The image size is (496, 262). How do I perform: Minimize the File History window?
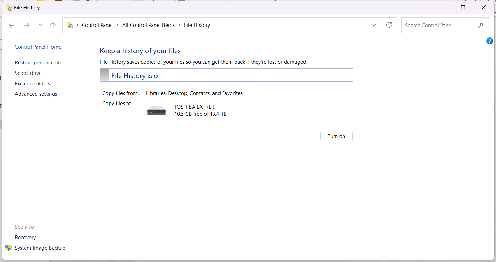[x=443, y=7]
